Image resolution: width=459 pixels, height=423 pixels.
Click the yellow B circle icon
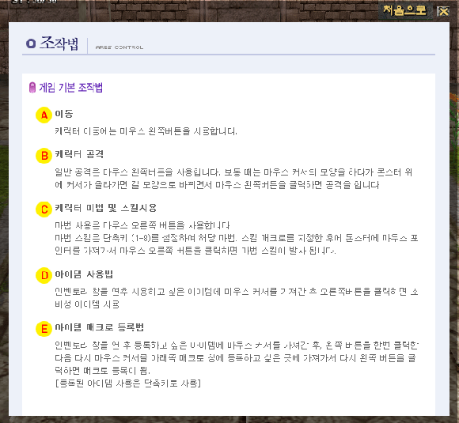(x=44, y=155)
